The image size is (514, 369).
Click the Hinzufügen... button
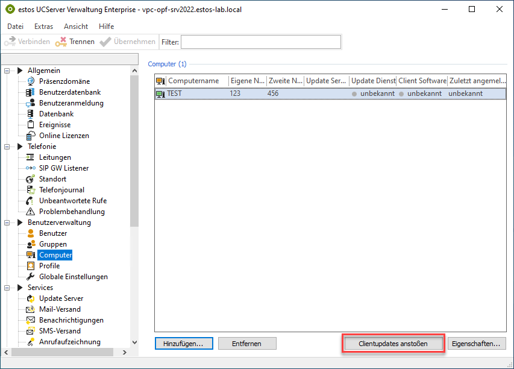pyautogui.click(x=183, y=344)
